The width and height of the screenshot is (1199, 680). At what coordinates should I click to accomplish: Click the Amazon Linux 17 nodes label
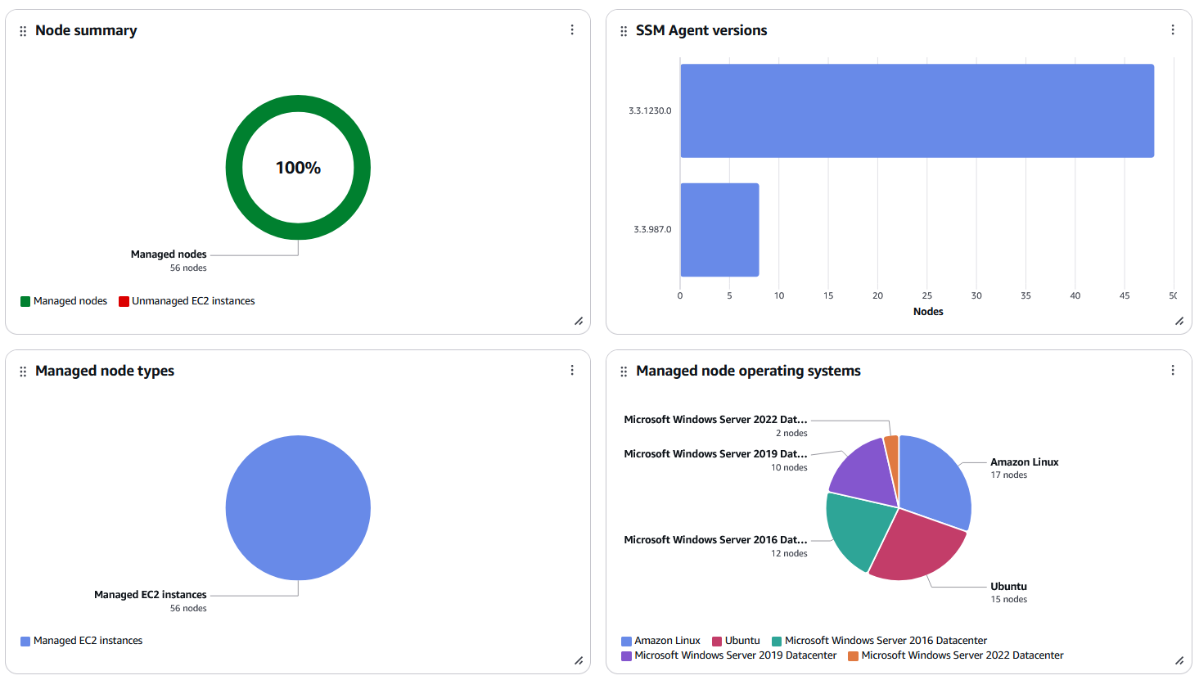pyautogui.click(x=1025, y=468)
